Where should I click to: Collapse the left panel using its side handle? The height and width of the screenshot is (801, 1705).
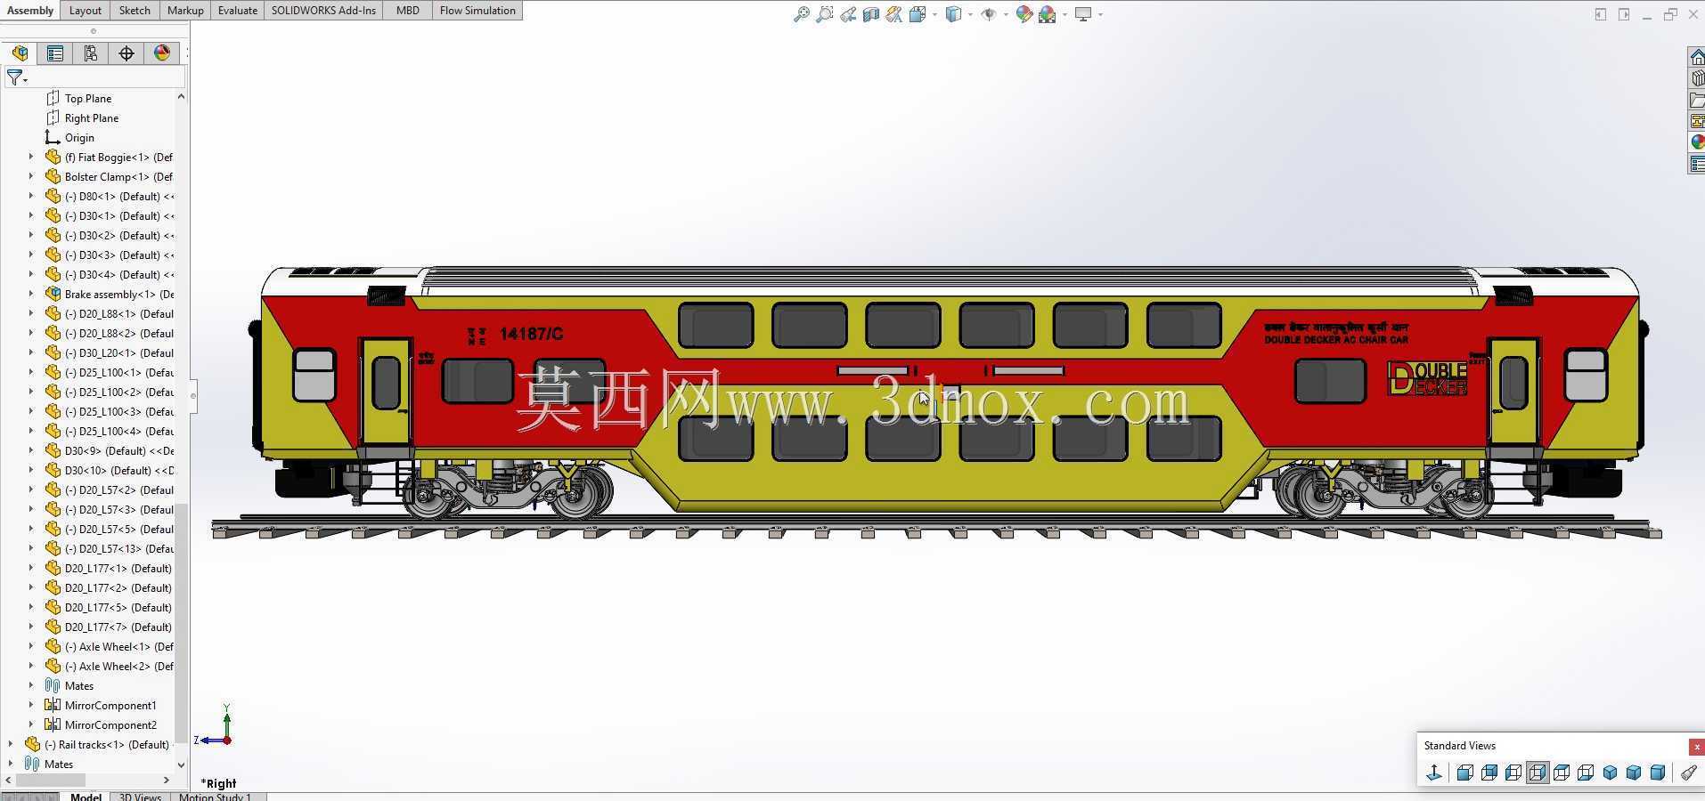tap(193, 395)
